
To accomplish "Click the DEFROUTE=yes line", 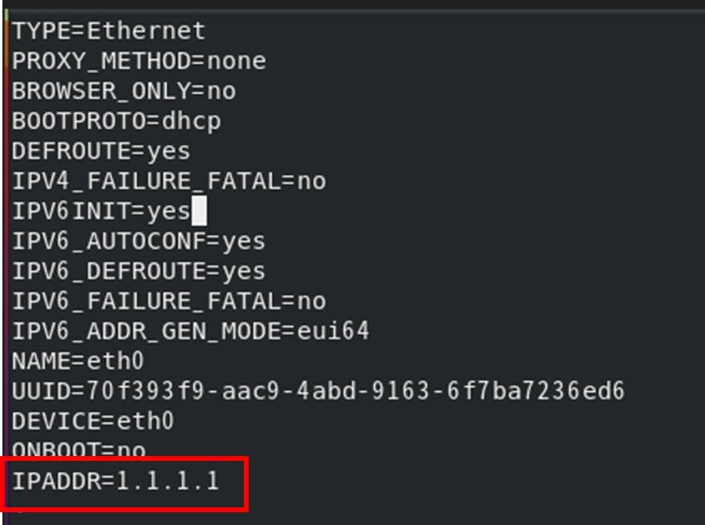I will click(101, 151).
